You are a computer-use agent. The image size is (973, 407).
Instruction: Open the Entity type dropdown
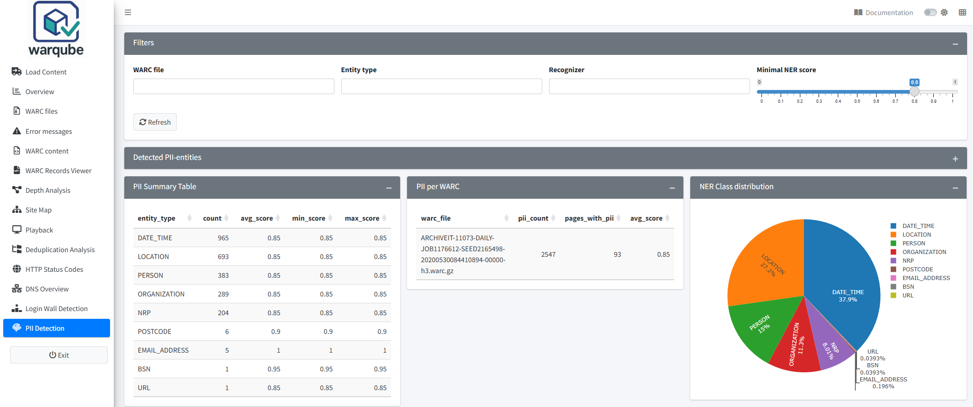(441, 86)
